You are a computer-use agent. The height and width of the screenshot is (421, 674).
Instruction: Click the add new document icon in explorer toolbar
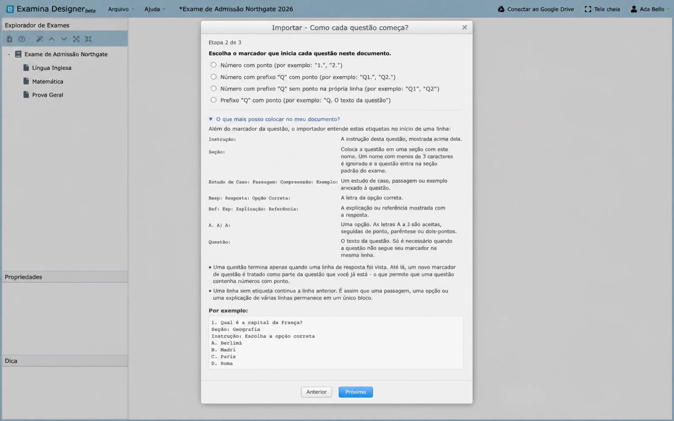(10, 39)
